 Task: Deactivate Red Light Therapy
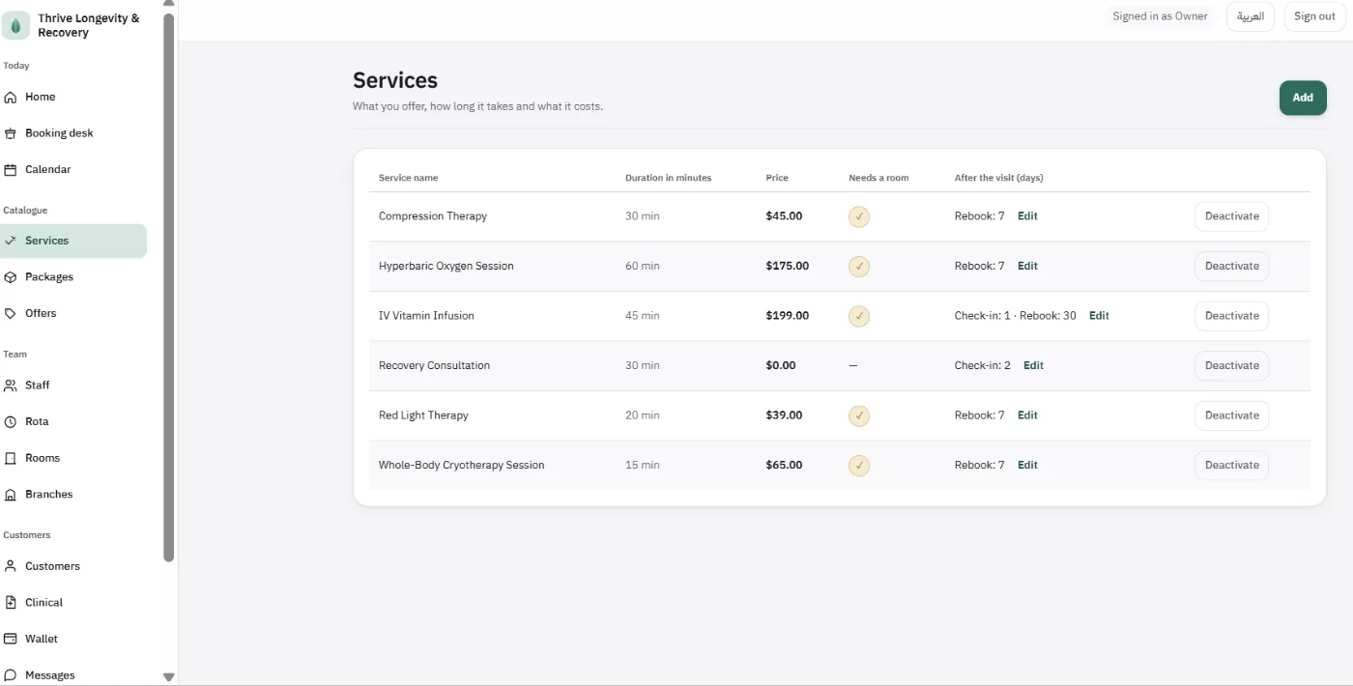[1231, 415]
